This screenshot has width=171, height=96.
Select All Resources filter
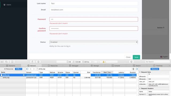pyautogui.click(x=9, y=69)
